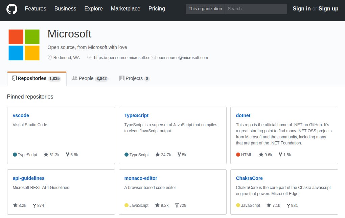
Task: Switch to the Projects tab
Action: pyautogui.click(x=134, y=79)
